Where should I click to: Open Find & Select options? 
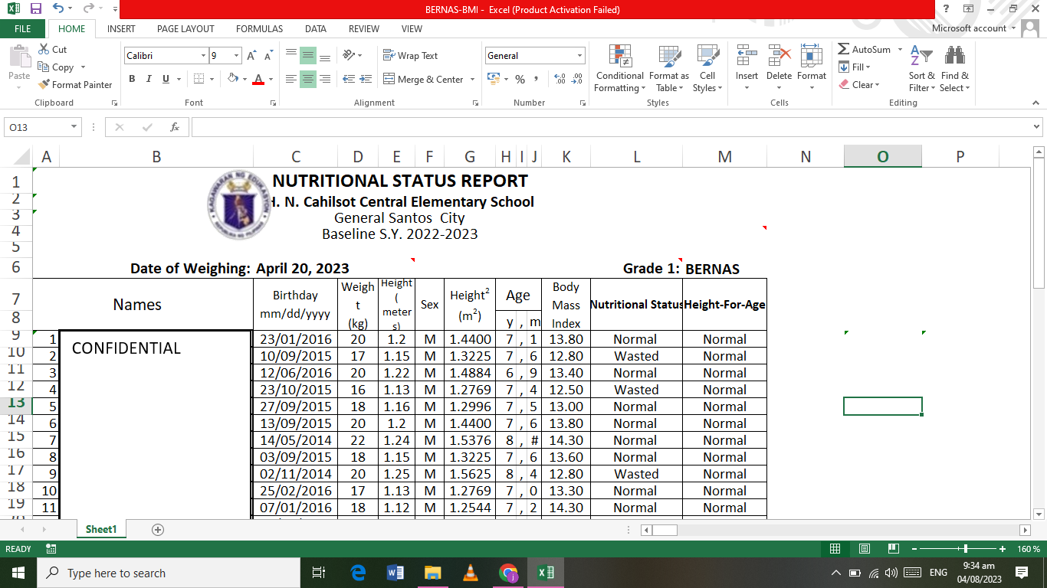point(954,69)
